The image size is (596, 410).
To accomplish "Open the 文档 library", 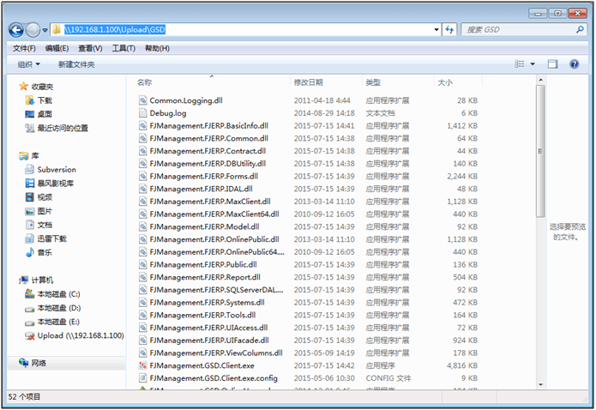I will 45,225.
